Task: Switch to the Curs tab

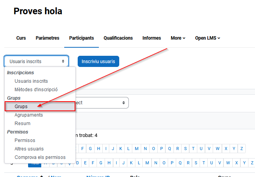Action: click(21, 38)
